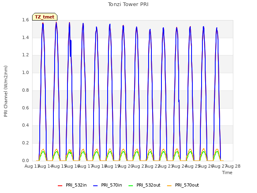Click the Aug 28 x-axis tick label
The height and width of the screenshot is (193, 257).
tap(233, 166)
